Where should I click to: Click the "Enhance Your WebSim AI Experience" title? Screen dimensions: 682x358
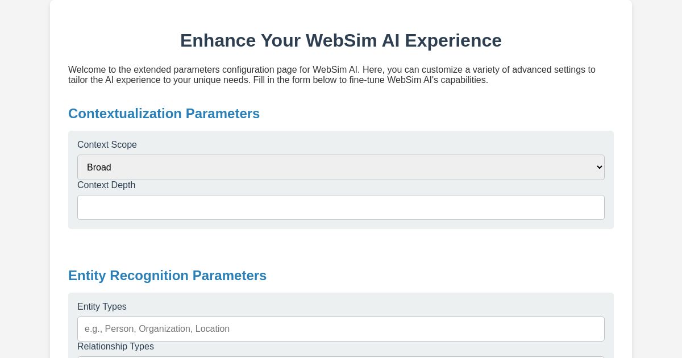point(341,40)
